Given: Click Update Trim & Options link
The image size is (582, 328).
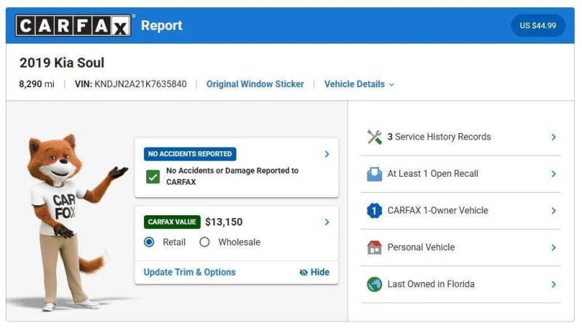Looking at the screenshot, I should [x=190, y=272].
